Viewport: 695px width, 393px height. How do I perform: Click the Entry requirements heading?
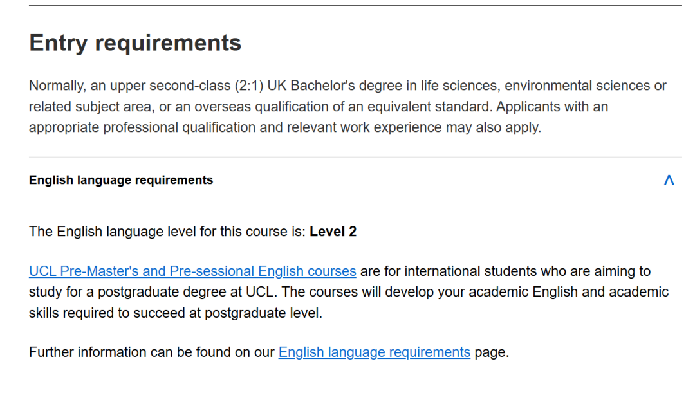click(135, 43)
